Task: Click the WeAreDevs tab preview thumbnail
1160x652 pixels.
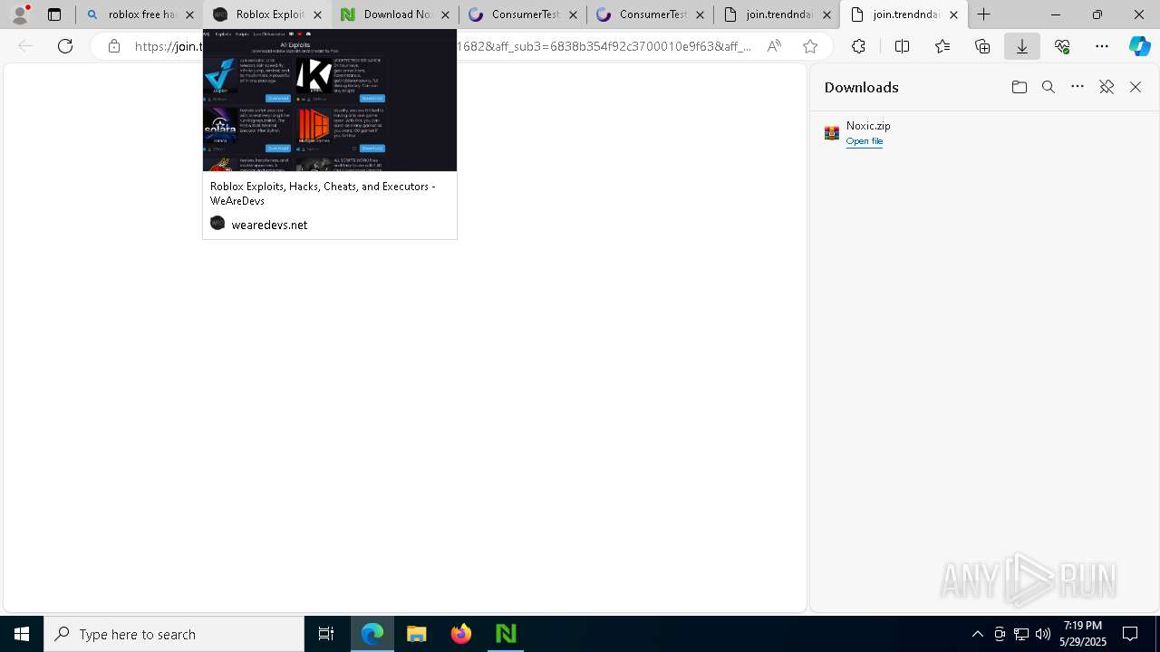Action: (x=330, y=100)
